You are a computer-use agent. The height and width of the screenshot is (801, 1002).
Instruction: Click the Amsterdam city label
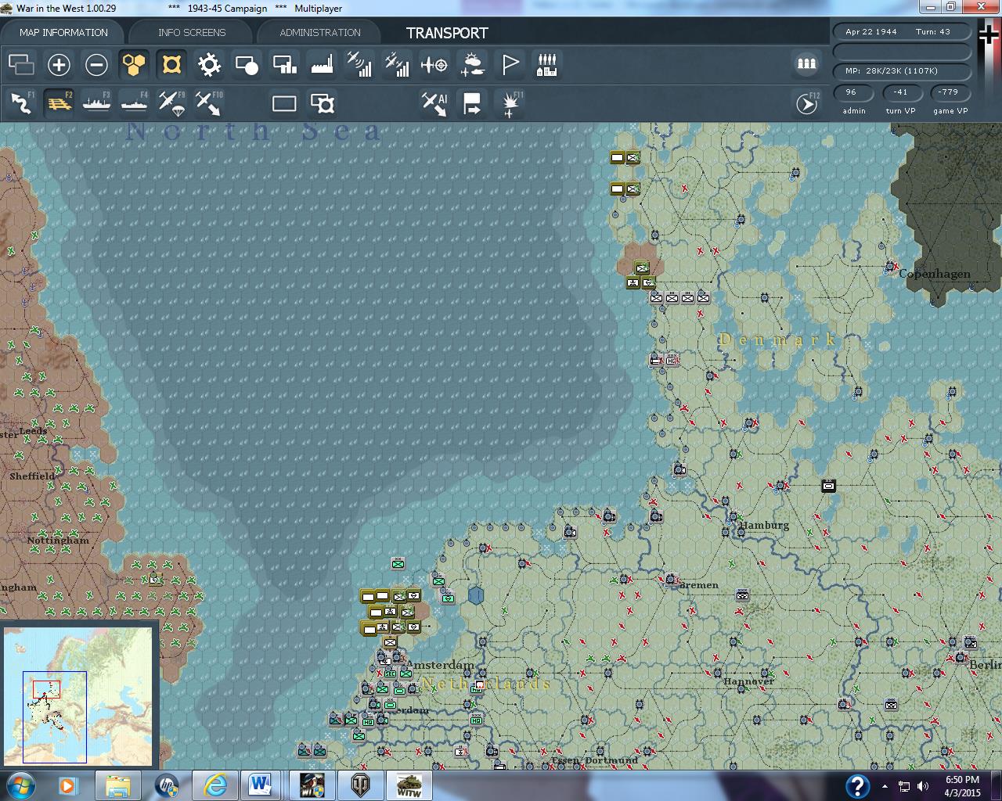pos(441,665)
